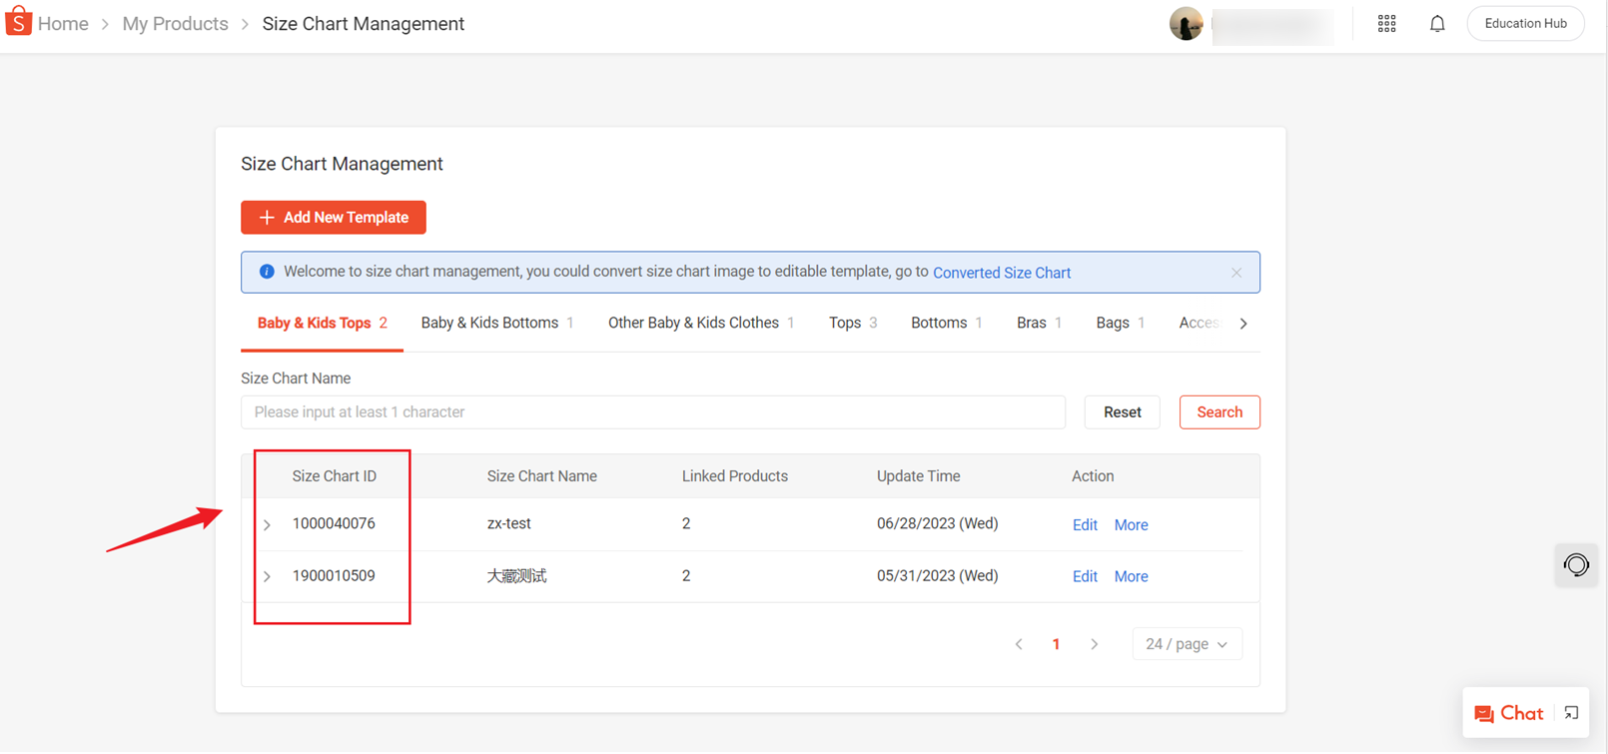1608x754 pixels.
Task: Open More options for 大藏测试
Action: click(x=1131, y=577)
